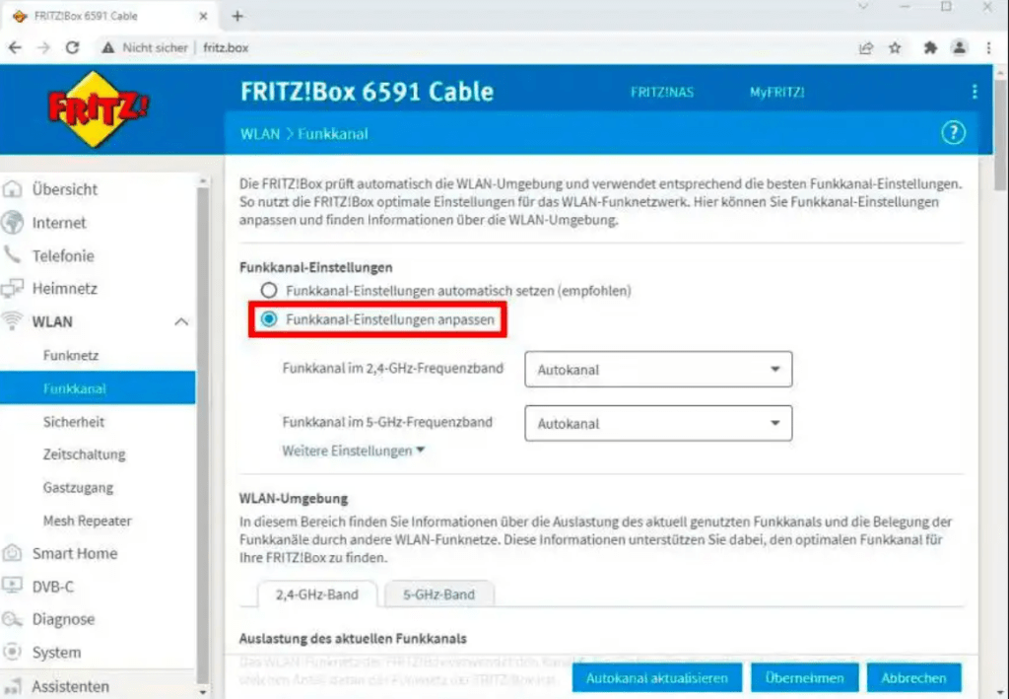Select Funkkanal-Einstellungen anpassen

tap(269, 318)
